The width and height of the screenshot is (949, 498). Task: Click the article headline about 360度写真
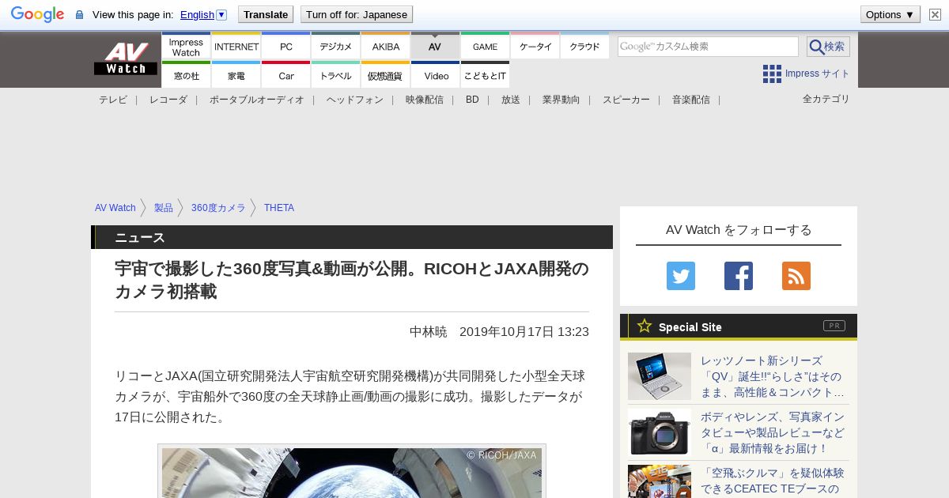point(352,281)
